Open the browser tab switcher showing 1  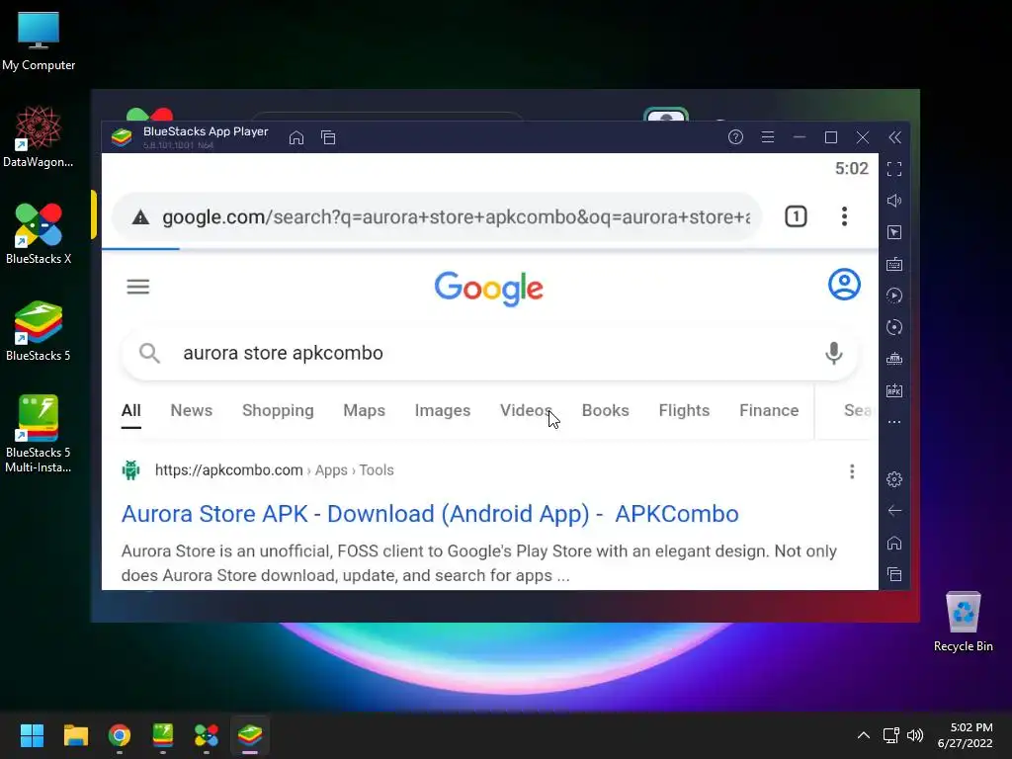pyautogui.click(x=796, y=216)
